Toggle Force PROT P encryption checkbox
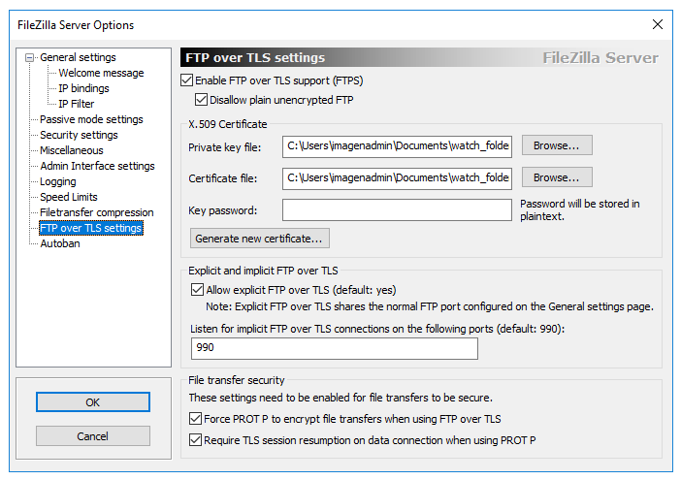 coord(195,419)
